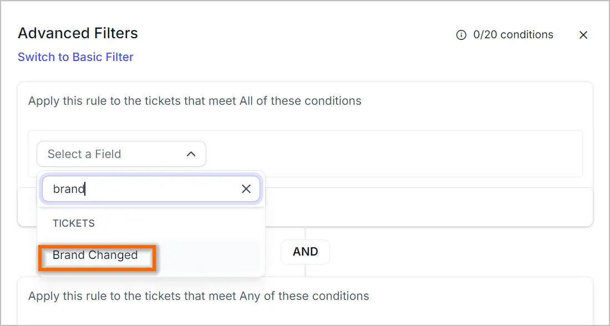The height and width of the screenshot is (326, 610).
Task: Click the AND operator button
Action: [x=306, y=252]
